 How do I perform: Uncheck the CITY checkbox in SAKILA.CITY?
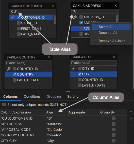(x=80, y=74)
